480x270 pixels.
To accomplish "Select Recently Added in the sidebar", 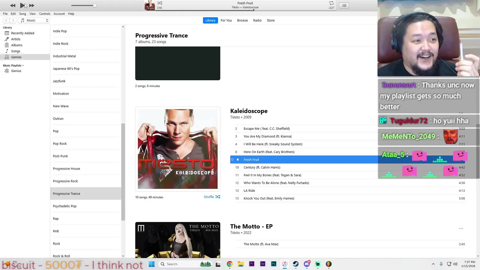I will pos(22,33).
